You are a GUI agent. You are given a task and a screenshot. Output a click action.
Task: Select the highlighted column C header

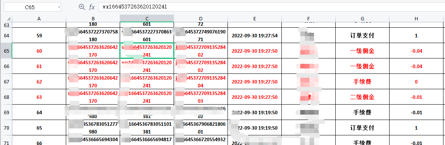coord(147,18)
